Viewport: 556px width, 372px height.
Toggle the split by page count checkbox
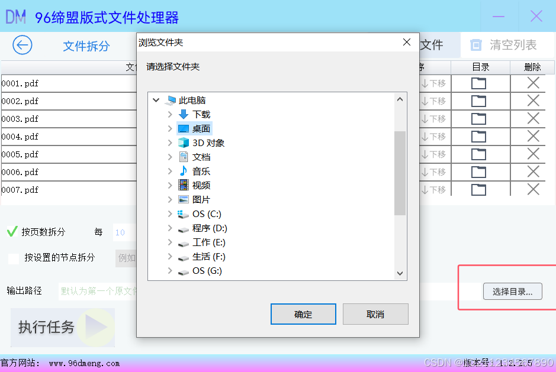12,232
